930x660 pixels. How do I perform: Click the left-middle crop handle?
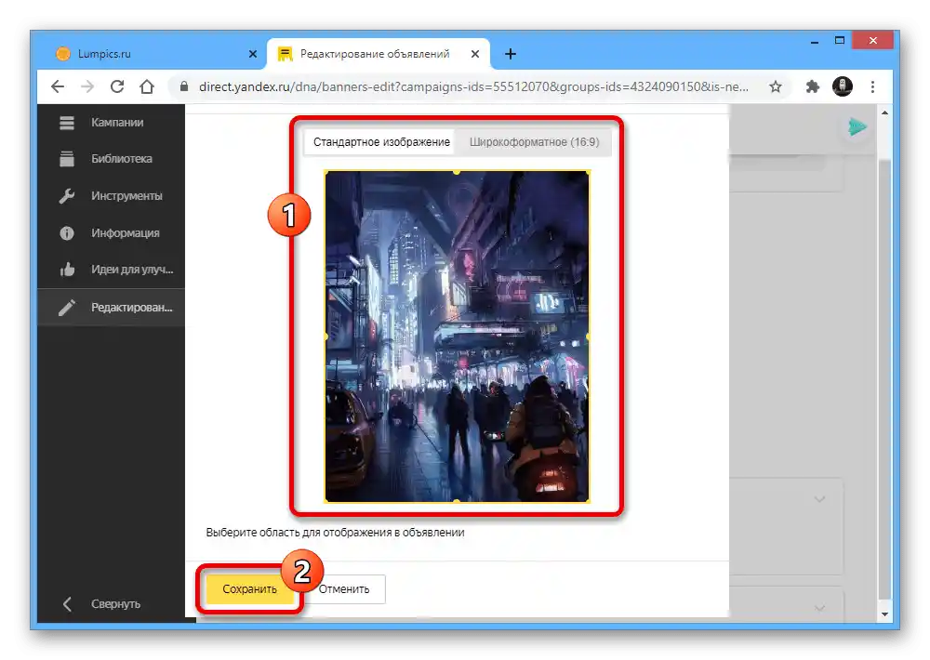(x=325, y=337)
